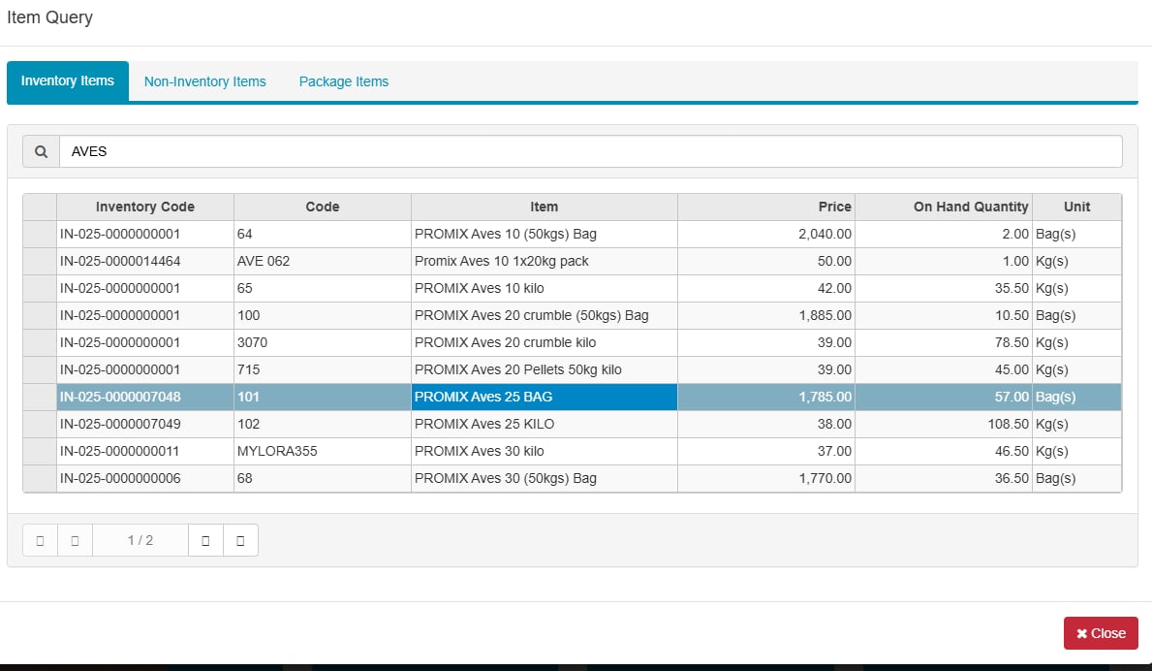This screenshot has height=671, width=1152.
Task: Click the Item column header
Action: [x=544, y=207]
